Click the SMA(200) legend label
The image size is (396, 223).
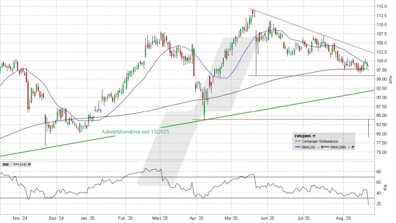coord(338,147)
